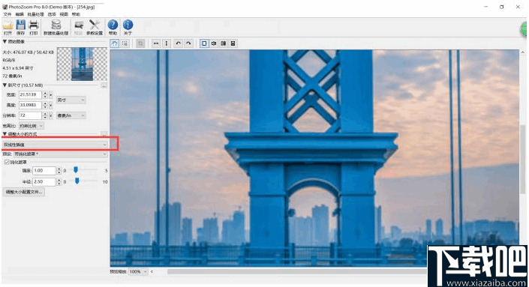Open the 100% preview zoom dropdown
This screenshot has height=287, width=529.
[x=138, y=271]
